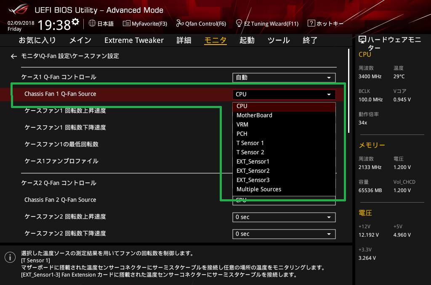Click CPU temperature value 29°C
The width and height of the screenshot is (431, 285).
tap(399, 77)
